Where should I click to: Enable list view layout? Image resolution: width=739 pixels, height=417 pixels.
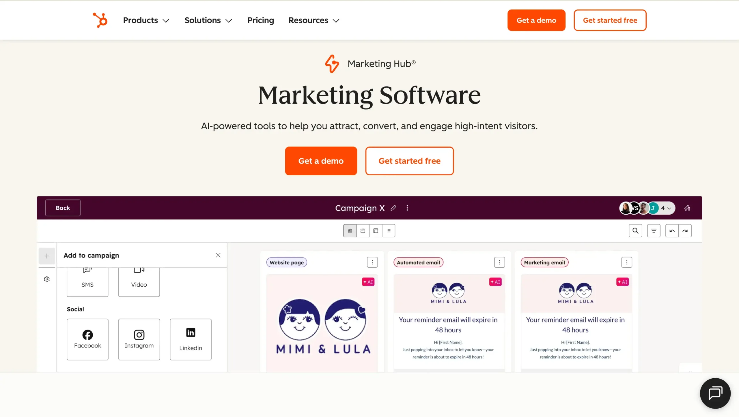[x=389, y=231]
